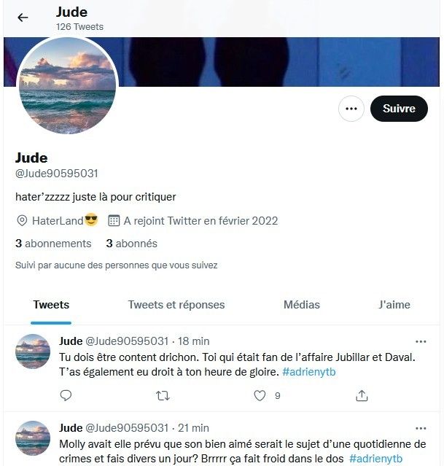
Task: Open #adrienytb hashtag in first tweet
Action: pyautogui.click(x=309, y=372)
